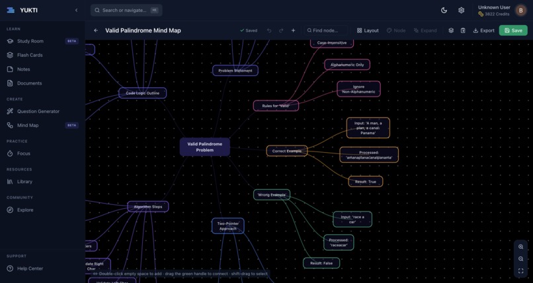Image resolution: width=533 pixels, height=283 pixels.
Task: Select Mind Map in sidebar
Action: [42, 126]
